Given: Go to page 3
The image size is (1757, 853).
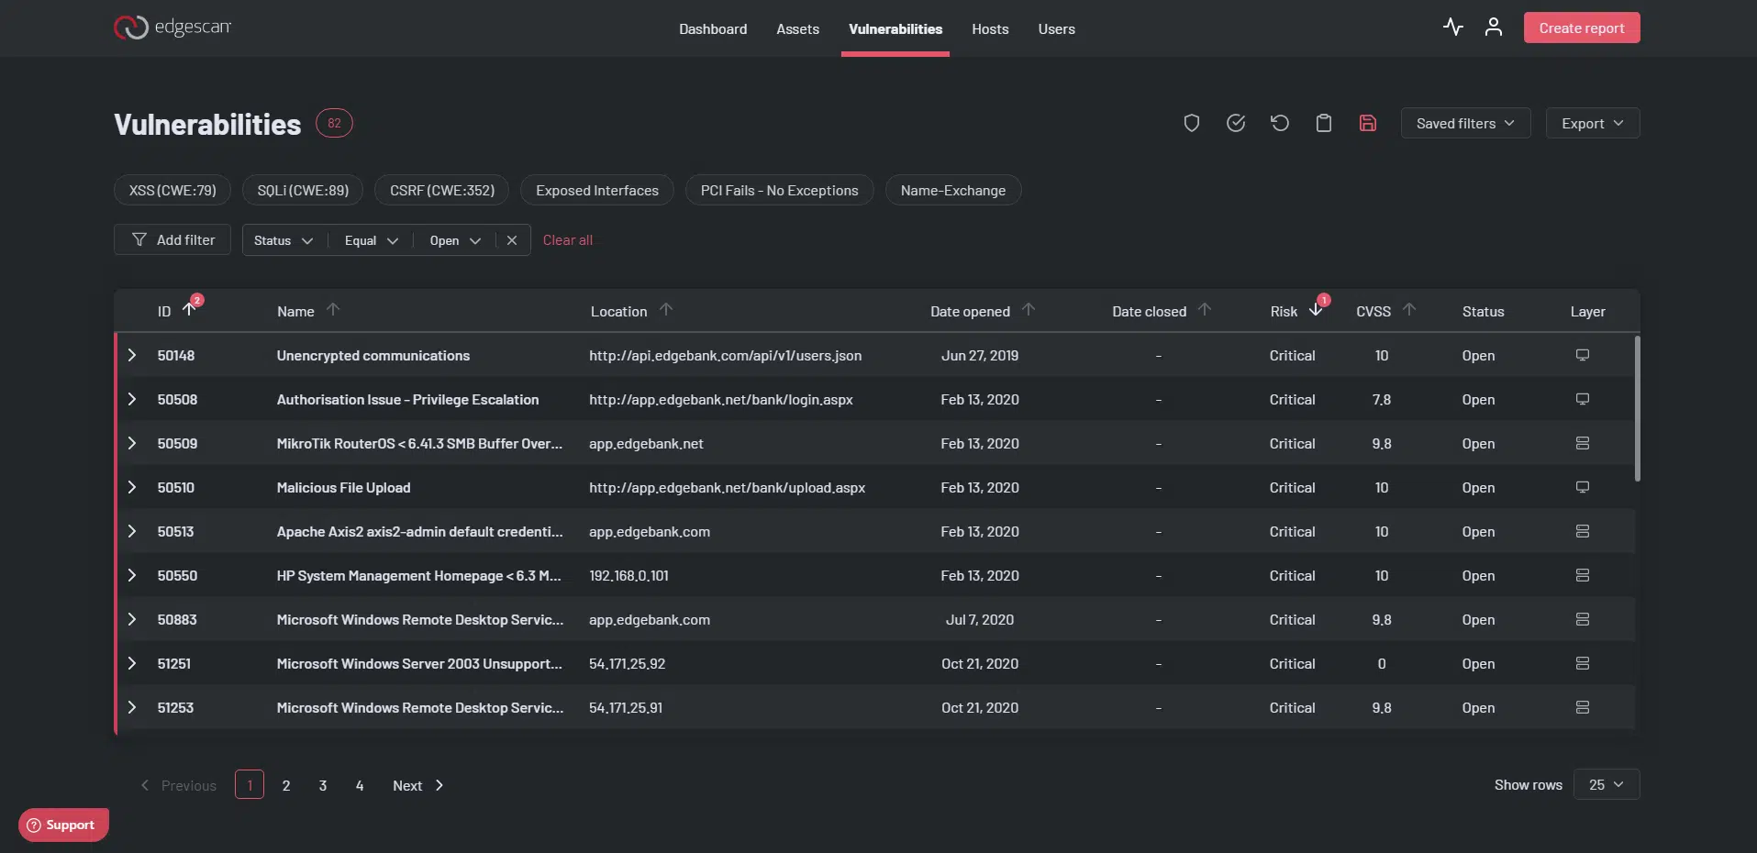Looking at the screenshot, I should [323, 785].
